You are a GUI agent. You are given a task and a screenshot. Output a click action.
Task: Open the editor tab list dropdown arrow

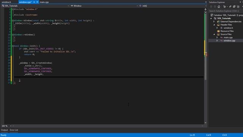(x=206, y=2)
